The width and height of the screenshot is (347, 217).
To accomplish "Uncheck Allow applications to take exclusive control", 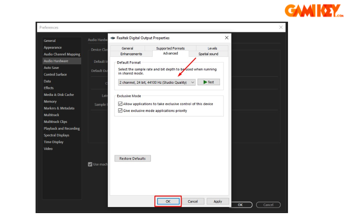I will [x=120, y=104].
